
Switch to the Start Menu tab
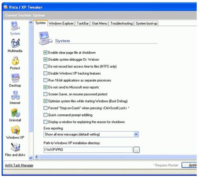100,23
